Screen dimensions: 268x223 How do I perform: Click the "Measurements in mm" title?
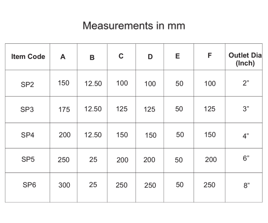tap(134, 26)
